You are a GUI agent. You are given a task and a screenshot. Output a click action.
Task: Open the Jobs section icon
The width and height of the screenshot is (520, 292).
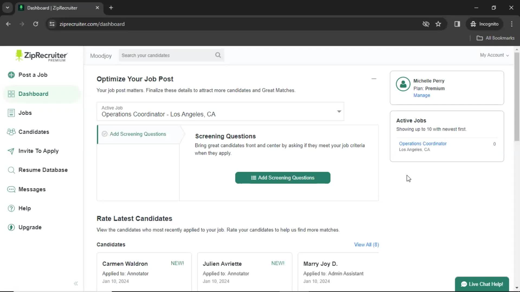pos(11,113)
